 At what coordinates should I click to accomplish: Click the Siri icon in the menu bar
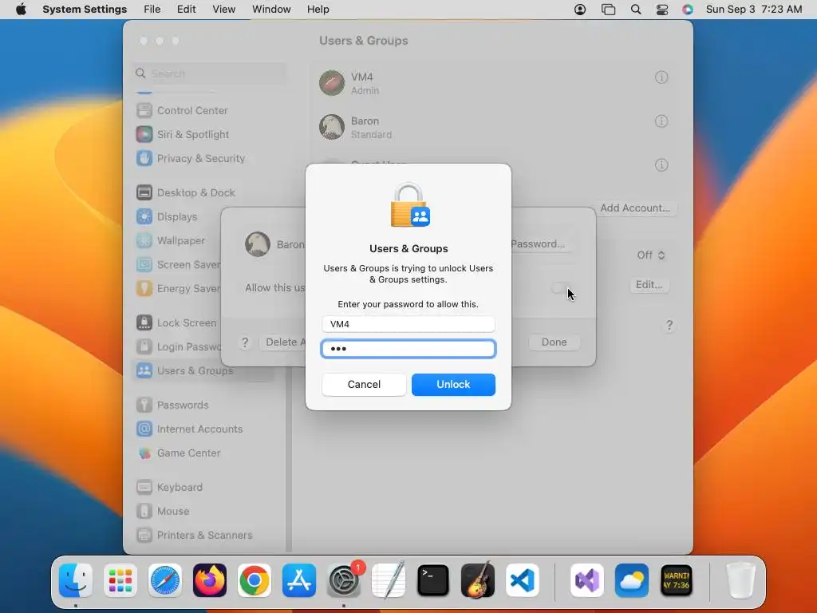tap(688, 10)
